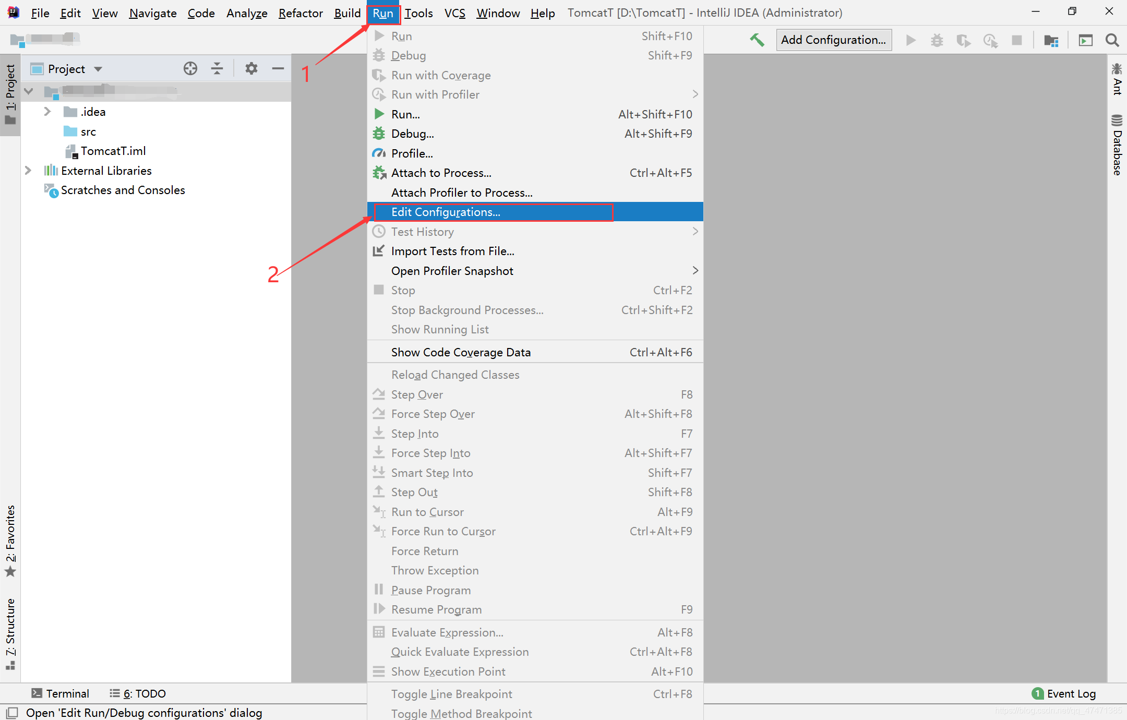1127x720 pixels.
Task: Open the Terminal tool window
Action: click(x=60, y=693)
